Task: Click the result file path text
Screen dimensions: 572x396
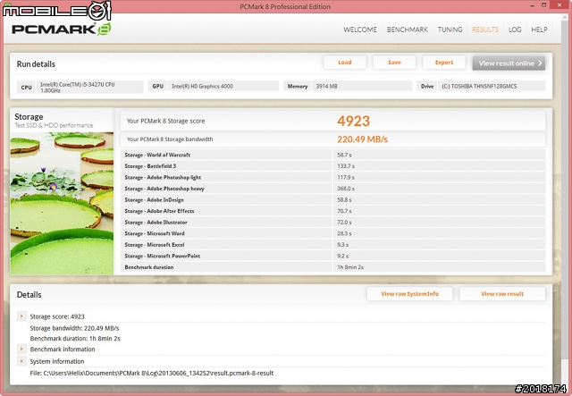Action: (151, 373)
